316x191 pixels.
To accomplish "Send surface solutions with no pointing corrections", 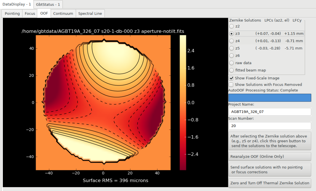I will (x=270, y=170).
